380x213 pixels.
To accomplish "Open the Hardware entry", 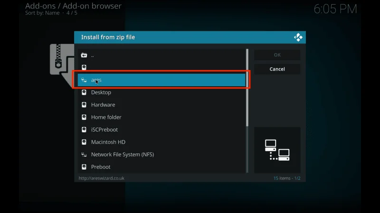I will [103, 105].
